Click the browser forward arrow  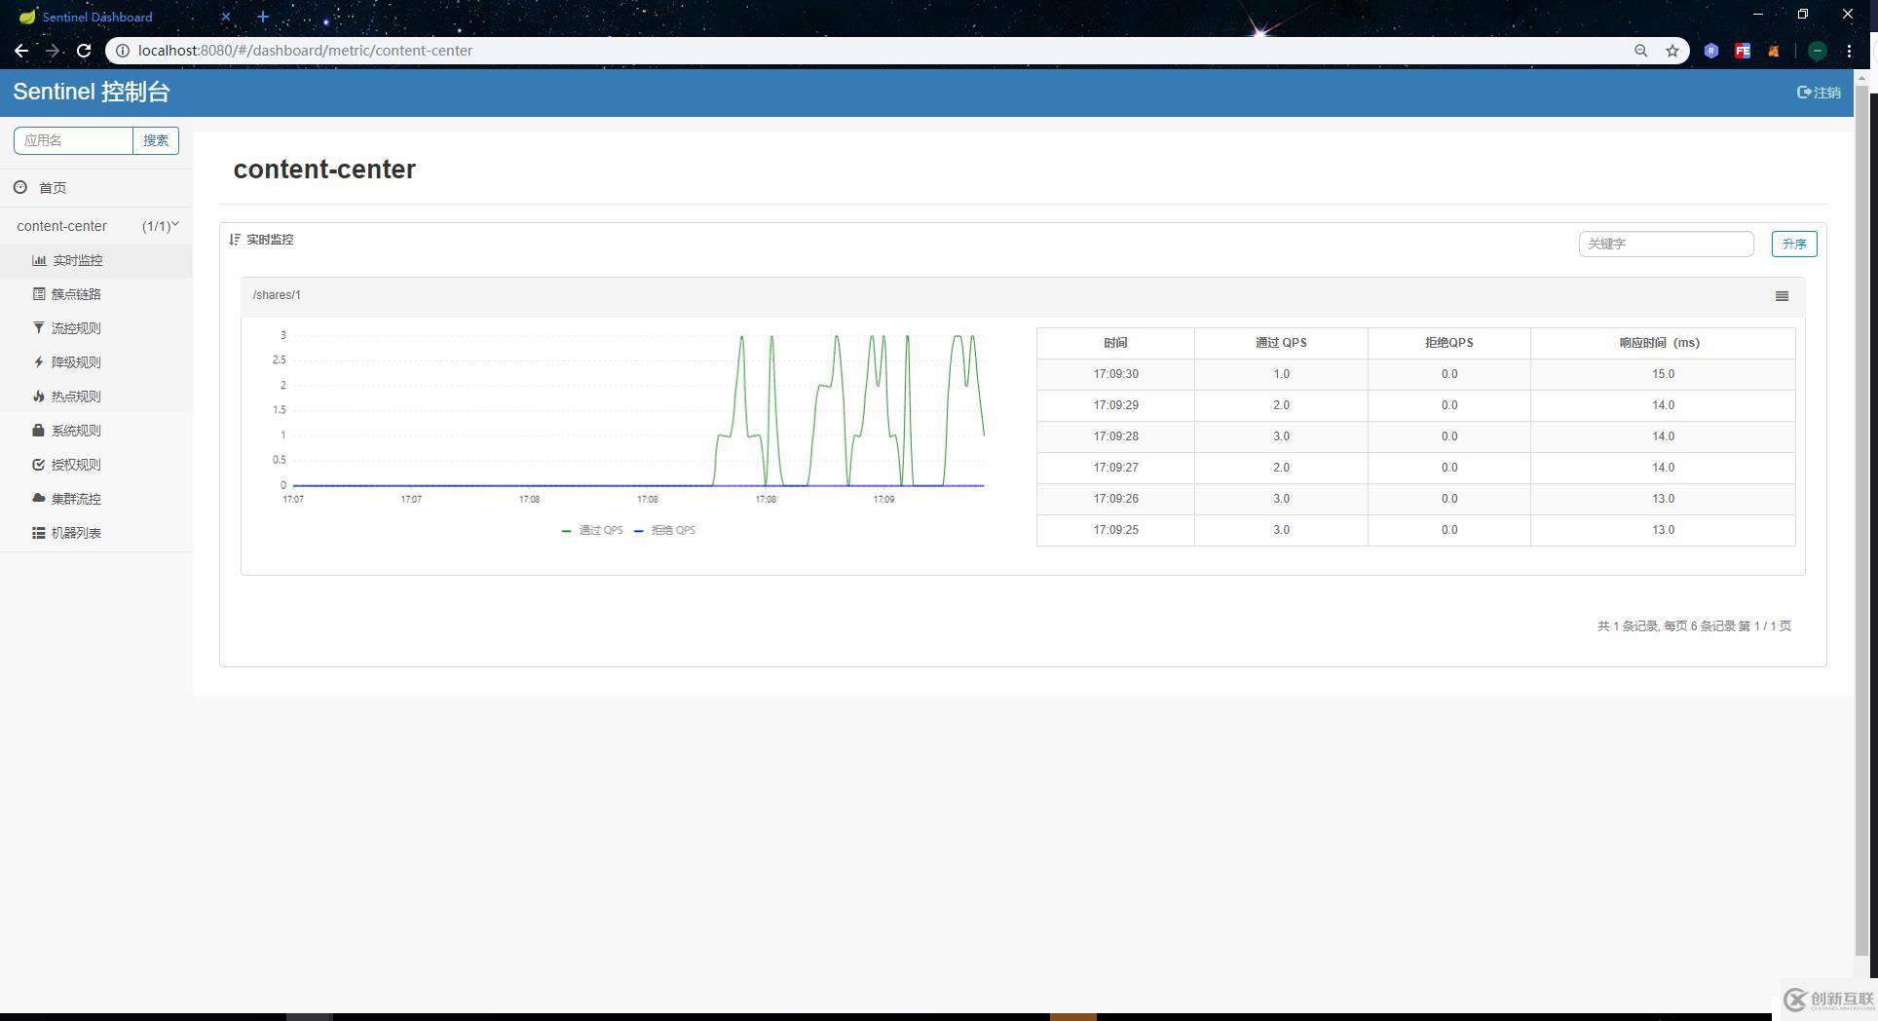click(x=53, y=51)
